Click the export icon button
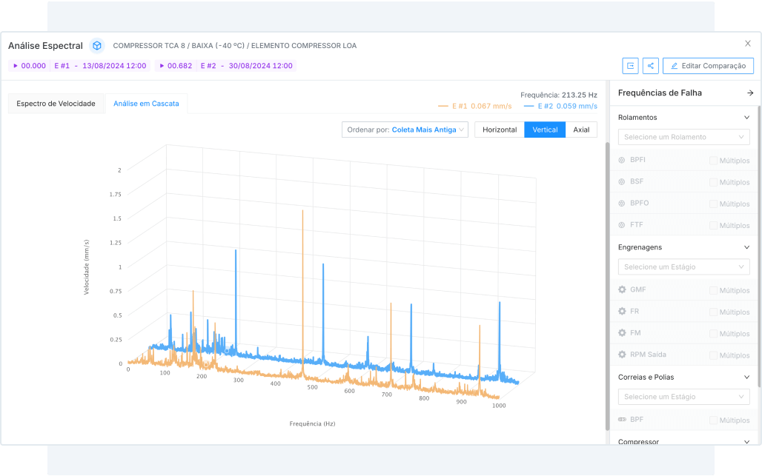 click(631, 66)
